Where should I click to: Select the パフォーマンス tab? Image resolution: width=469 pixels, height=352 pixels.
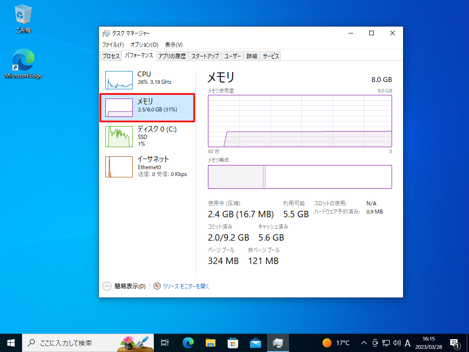(139, 55)
